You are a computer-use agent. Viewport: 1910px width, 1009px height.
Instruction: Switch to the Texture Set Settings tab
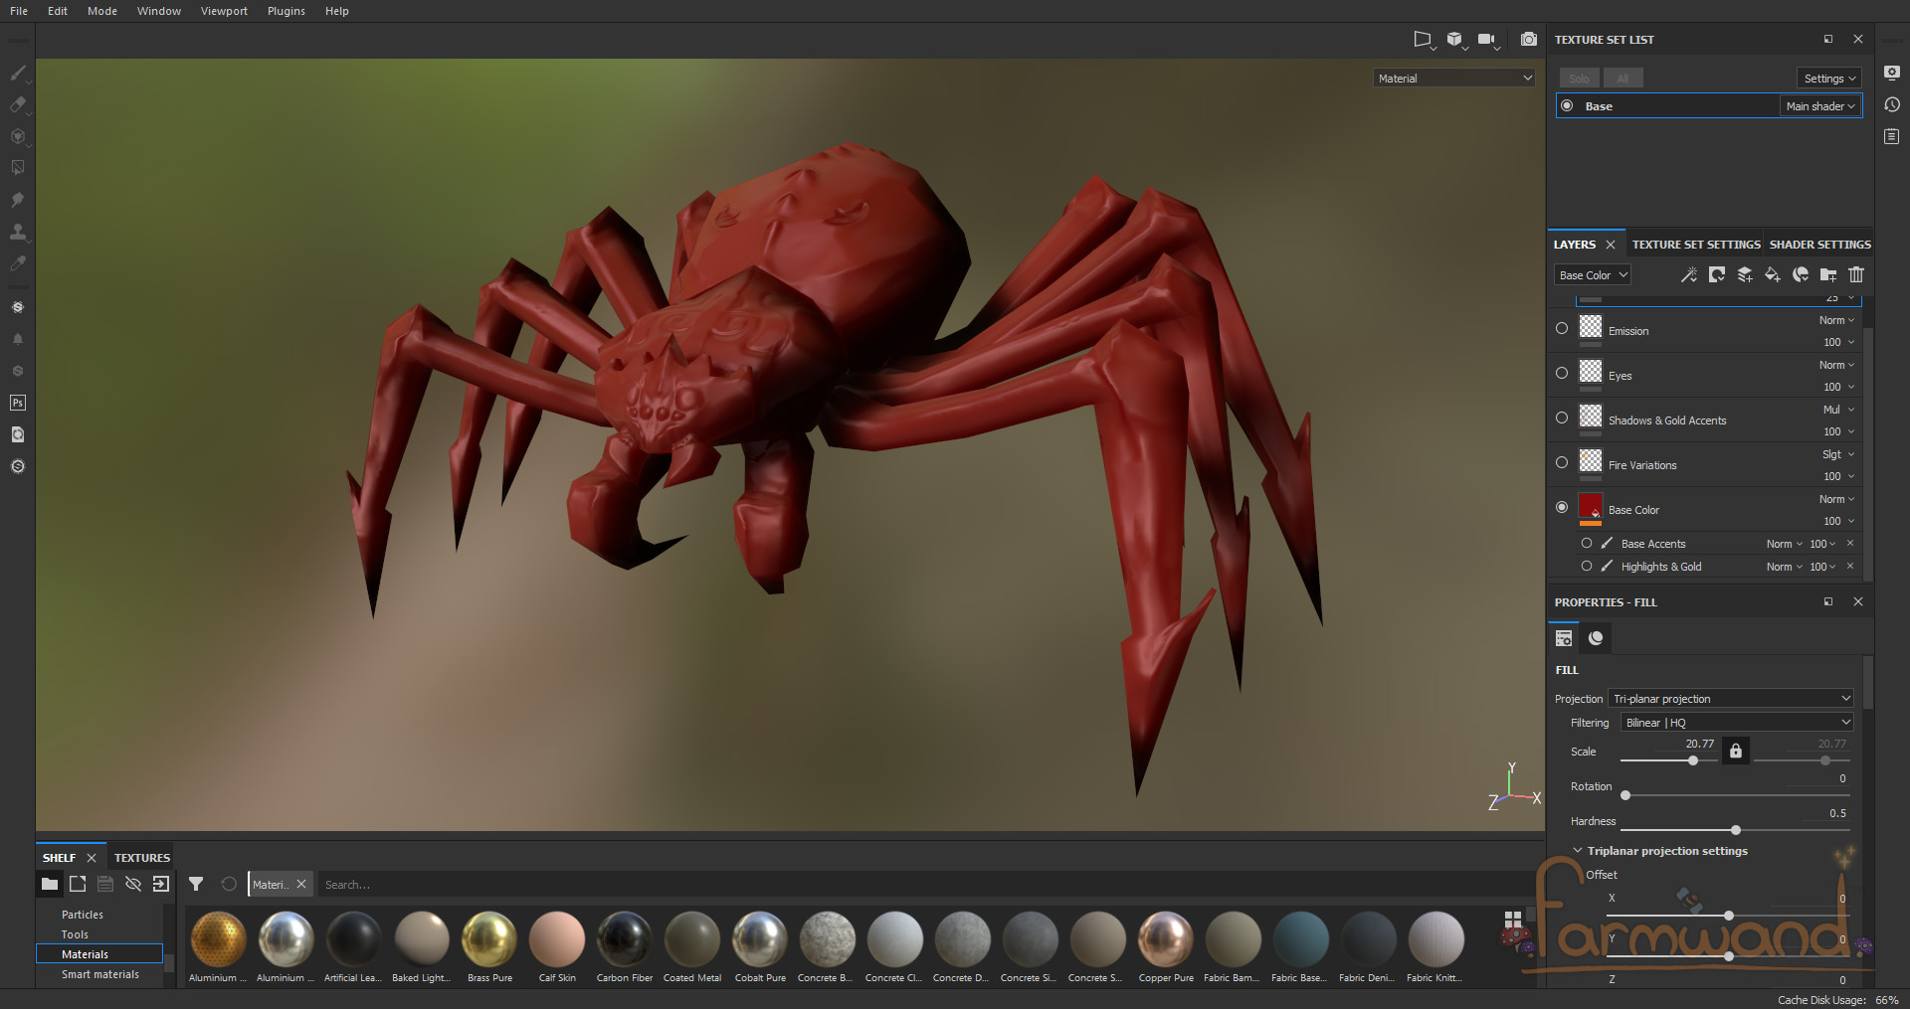pos(1696,245)
